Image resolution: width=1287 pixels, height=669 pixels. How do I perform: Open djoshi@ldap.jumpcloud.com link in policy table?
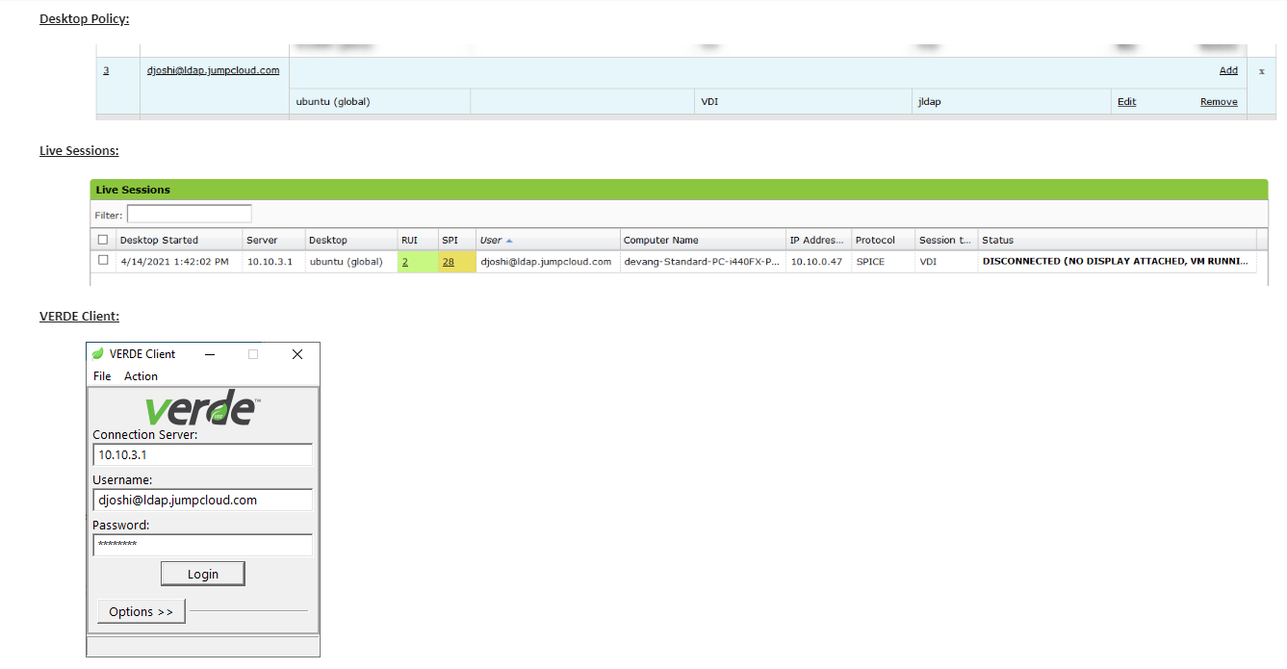point(214,70)
